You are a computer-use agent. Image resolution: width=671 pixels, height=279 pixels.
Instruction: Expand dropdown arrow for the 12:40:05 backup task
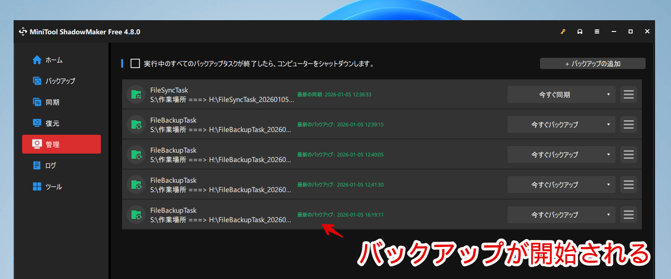(608, 155)
